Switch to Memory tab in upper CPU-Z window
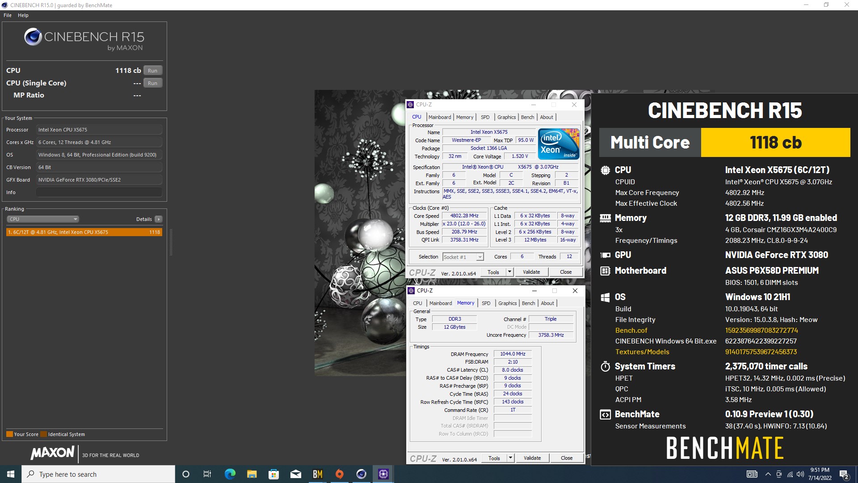Image resolution: width=858 pixels, height=483 pixels. click(x=465, y=117)
